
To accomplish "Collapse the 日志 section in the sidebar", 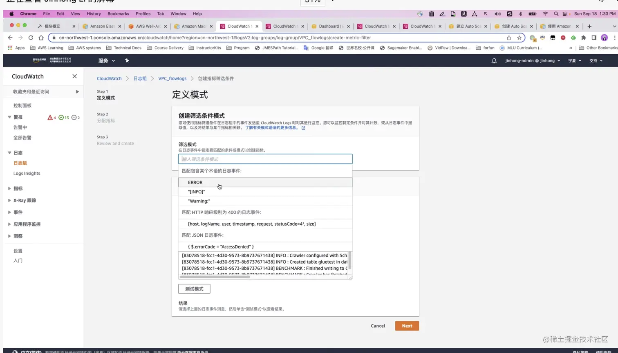I will pos(9,153).
